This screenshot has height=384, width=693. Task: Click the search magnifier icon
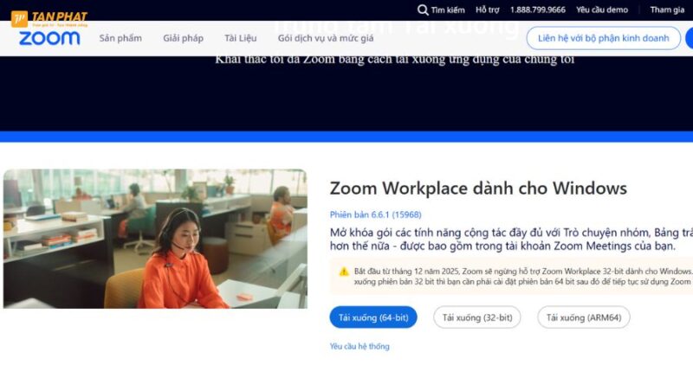(423, 10)
